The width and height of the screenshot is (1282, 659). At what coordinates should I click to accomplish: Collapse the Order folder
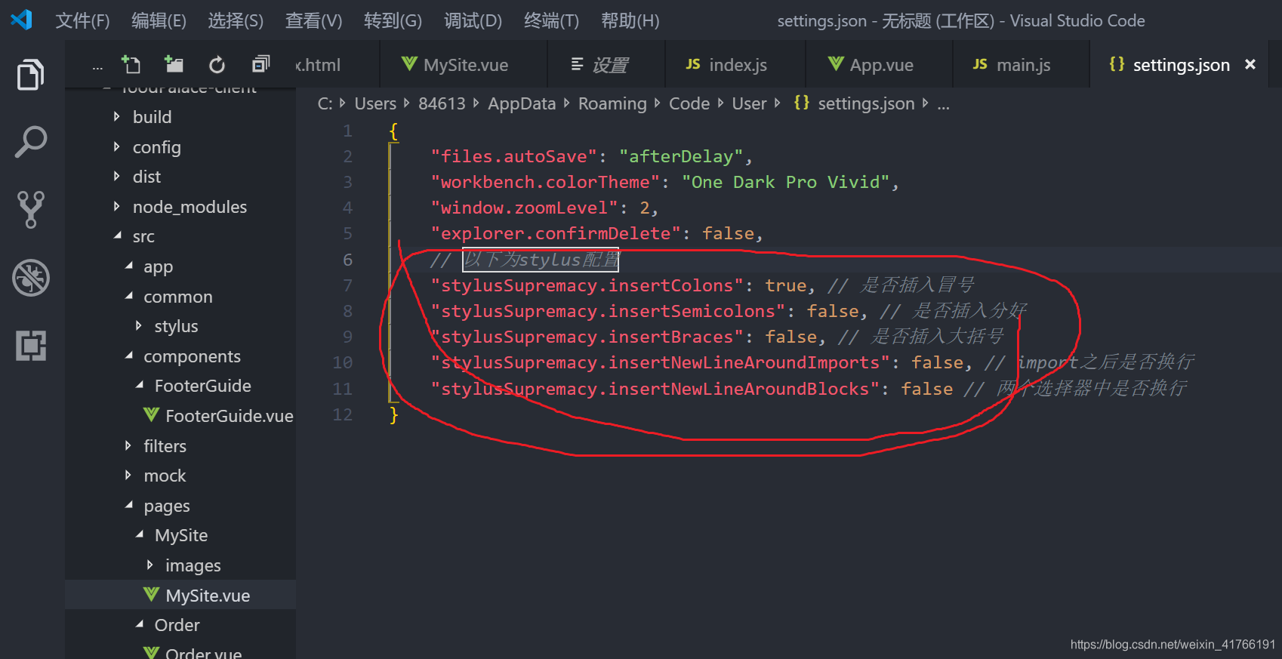pyautogui.click(x=140, y=624)
